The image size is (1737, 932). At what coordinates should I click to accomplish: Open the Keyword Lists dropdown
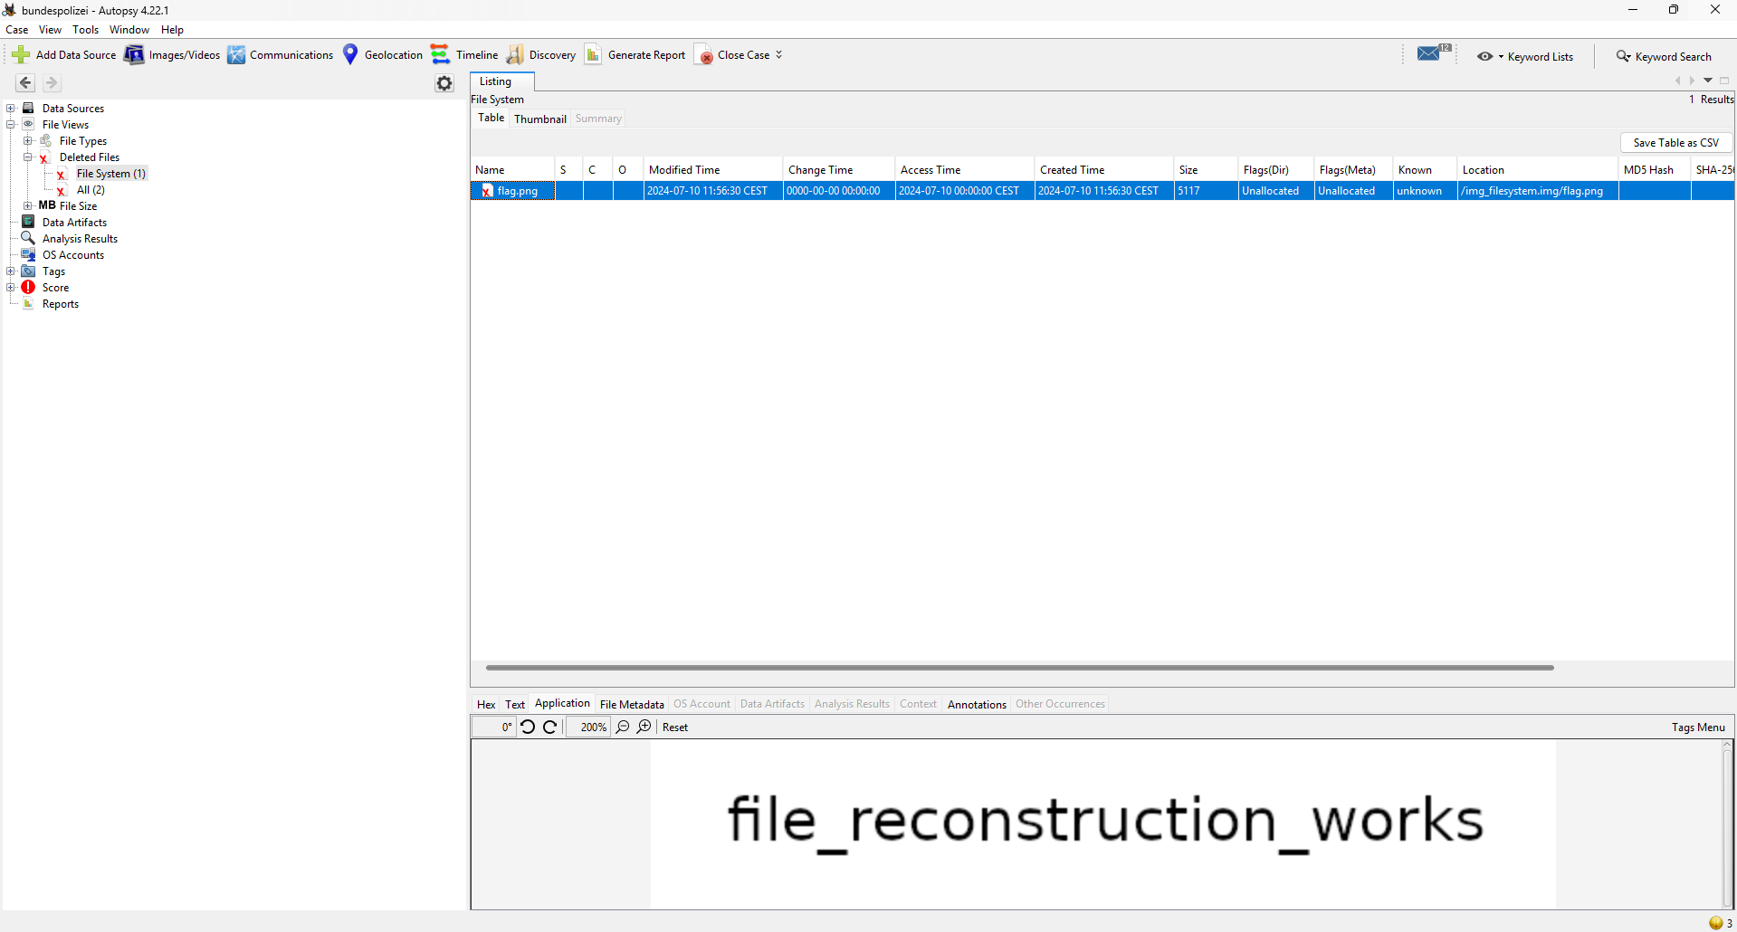click(1526, 56)
